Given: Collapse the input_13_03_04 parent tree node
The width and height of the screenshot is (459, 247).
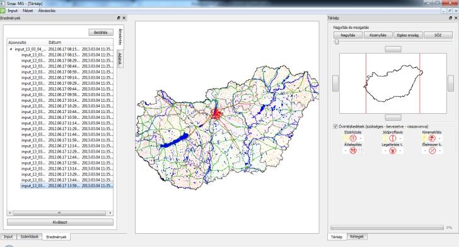Looking at the screenshot, I should coord(11,49).
